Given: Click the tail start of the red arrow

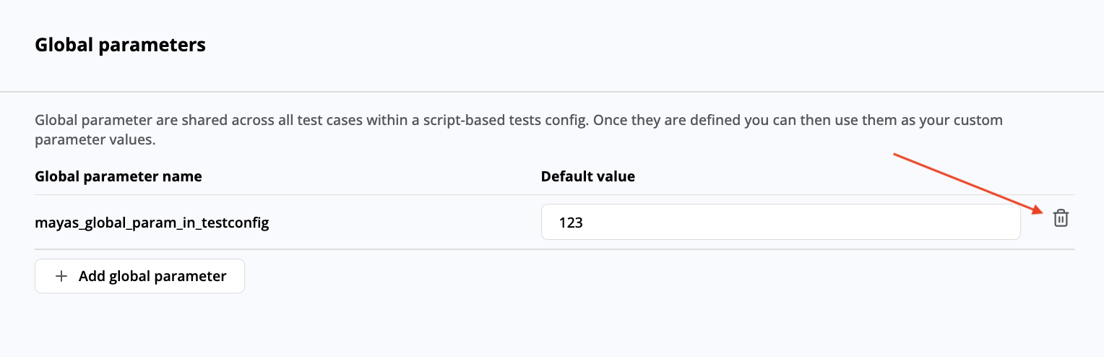Looking at the screenshot, I should pyautogui.click(x=894, y=154).
